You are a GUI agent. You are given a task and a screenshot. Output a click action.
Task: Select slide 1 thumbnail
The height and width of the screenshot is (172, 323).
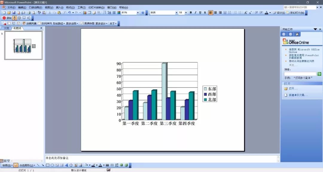(x=24, y=45)
